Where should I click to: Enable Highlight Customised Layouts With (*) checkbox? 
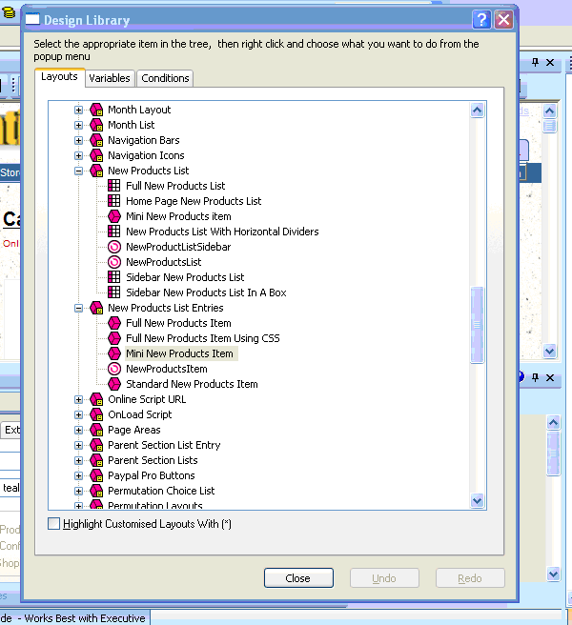point(53,524)
